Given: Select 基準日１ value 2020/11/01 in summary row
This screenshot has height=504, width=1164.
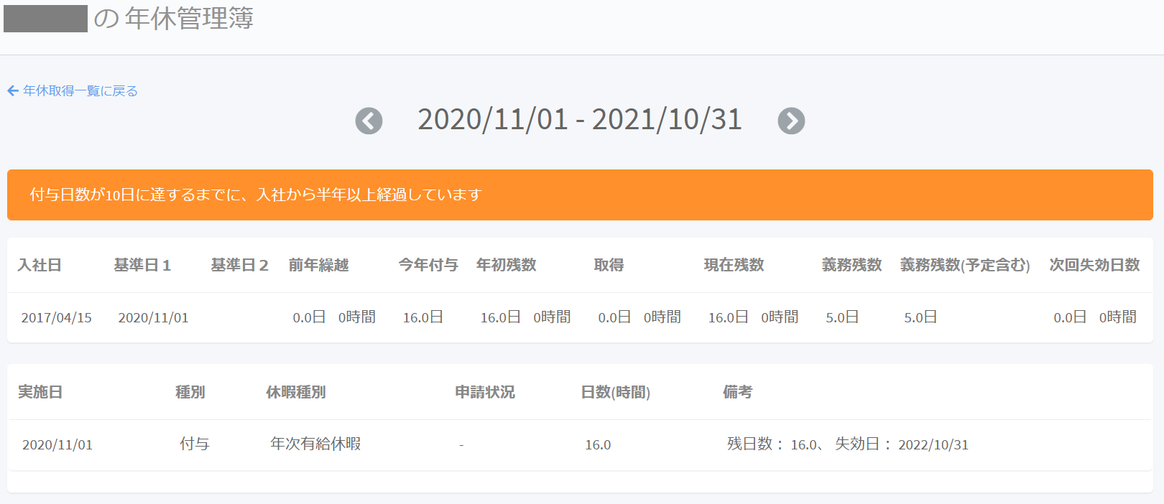Looking at the screenshot, I should [153, 317].
